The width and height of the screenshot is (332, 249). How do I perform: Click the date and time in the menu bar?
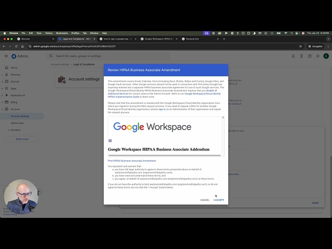tap(318, 33)
